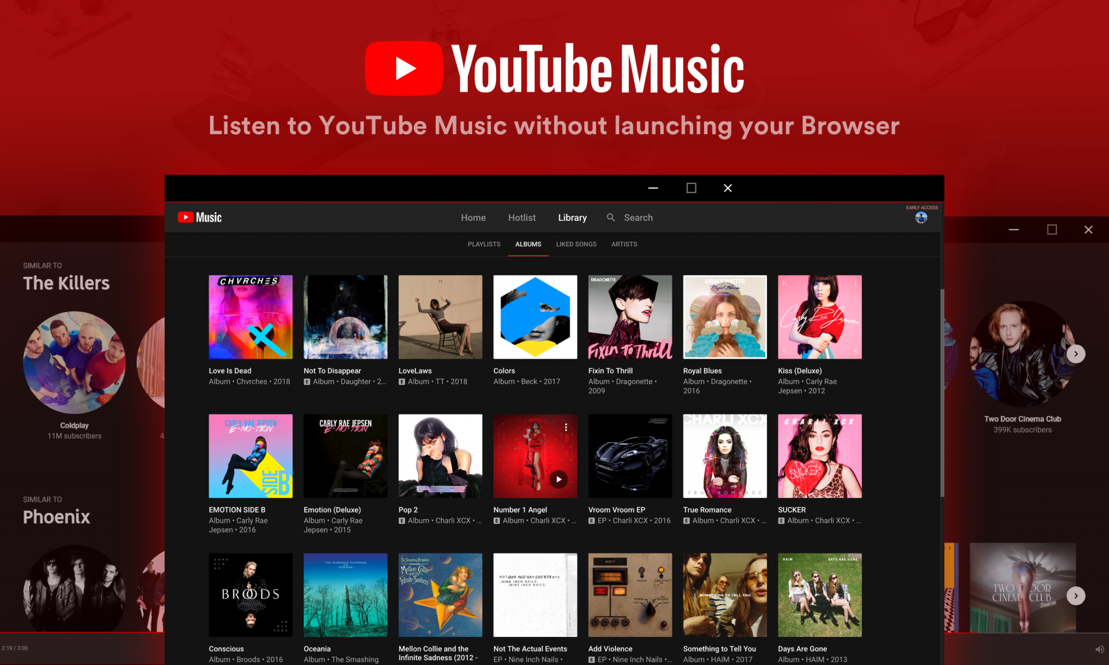Open SUCKER album cover
The height and width of the screenshot is (665, 1109).
pyautogui.click(x=820, y=456)
